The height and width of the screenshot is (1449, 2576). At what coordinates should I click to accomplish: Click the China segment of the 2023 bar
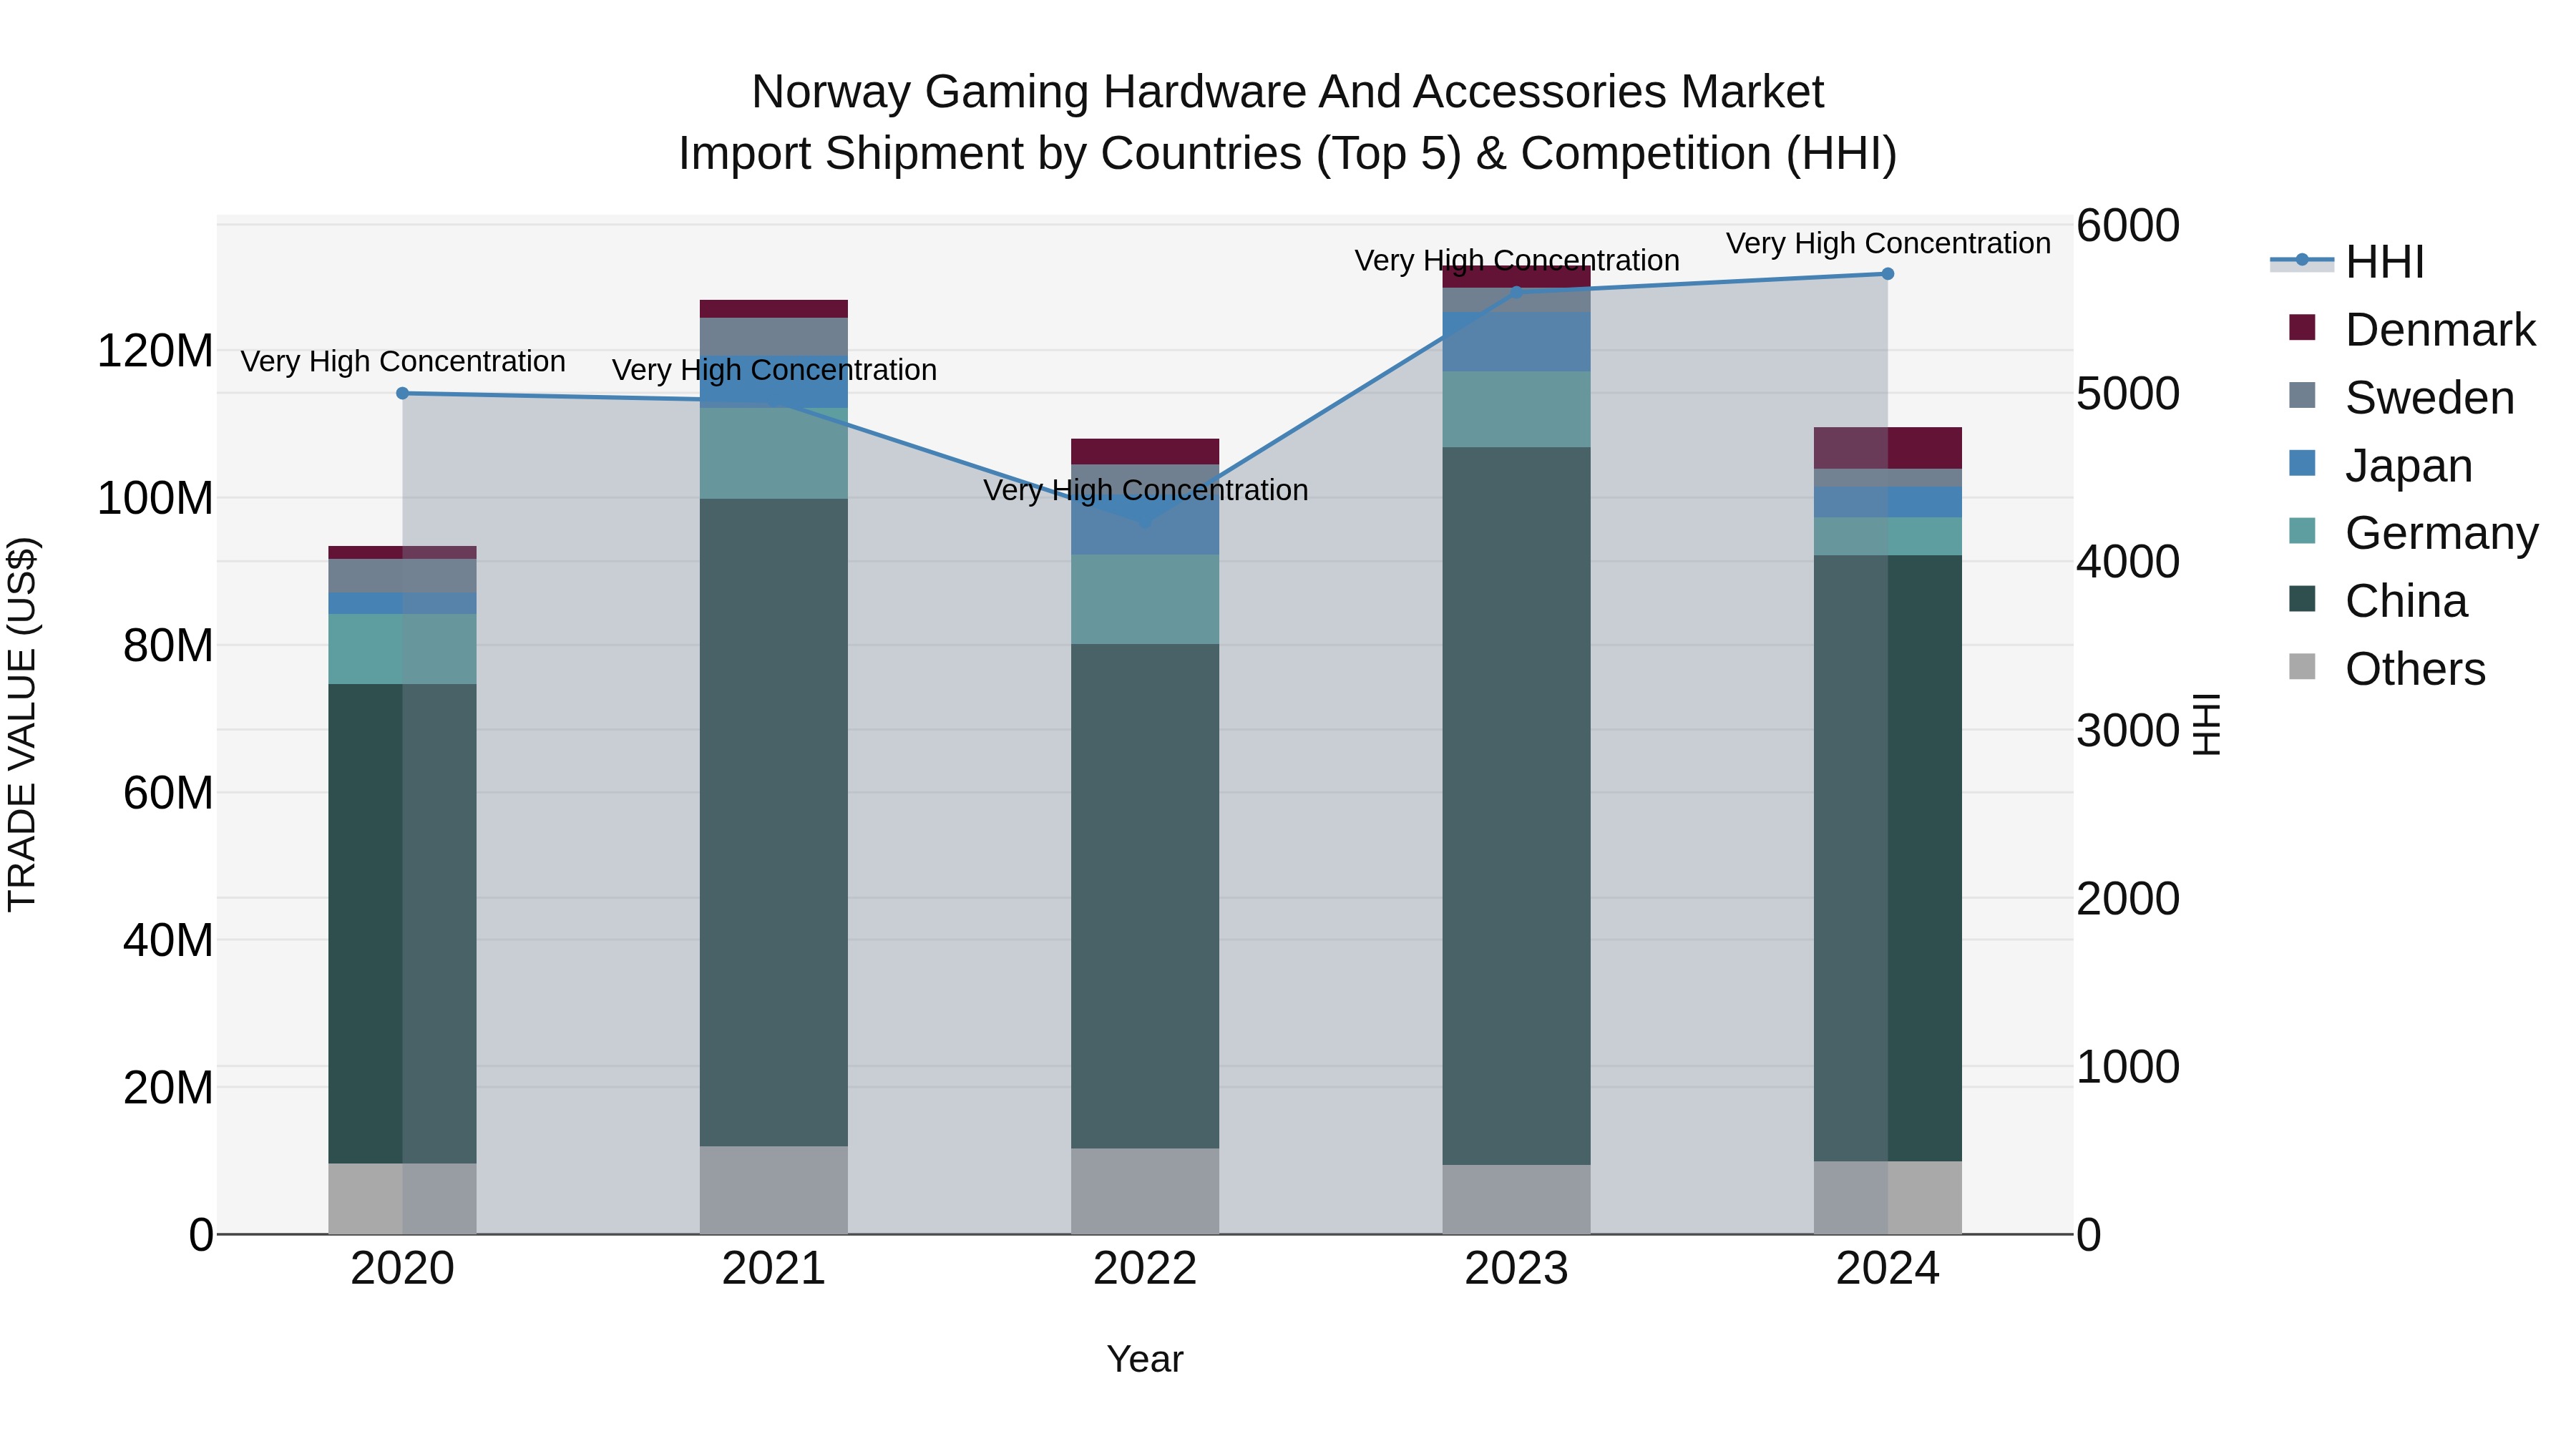coord(1516,806)
